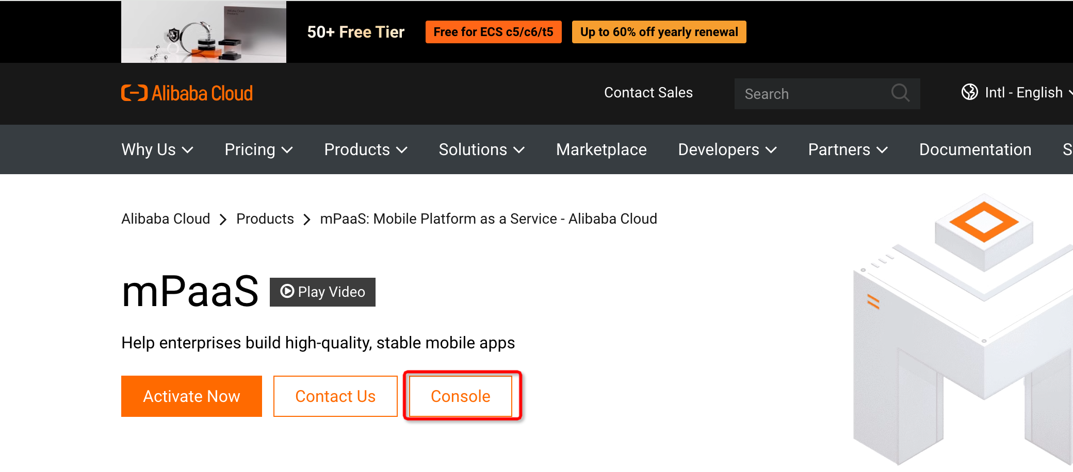Go to Marketplace

tap(601, 150)
